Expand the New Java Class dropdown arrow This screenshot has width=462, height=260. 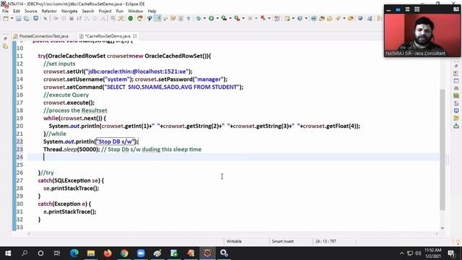pyautogui.click(x=293, y=19)
